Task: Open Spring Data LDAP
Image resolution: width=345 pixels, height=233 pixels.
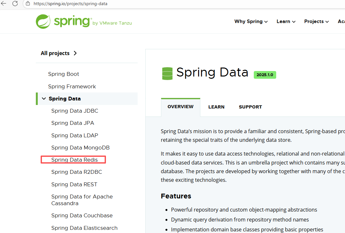Action: 75,135
